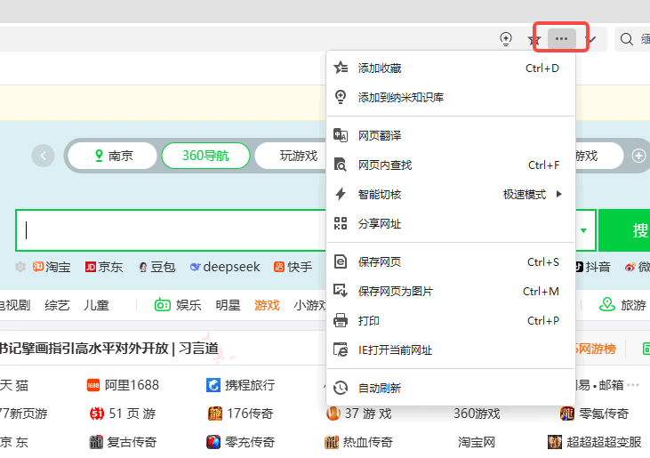The image size is (650, 458).
Task: Expand the dropdown arrow next to favorites star
Action: point(592,39)
